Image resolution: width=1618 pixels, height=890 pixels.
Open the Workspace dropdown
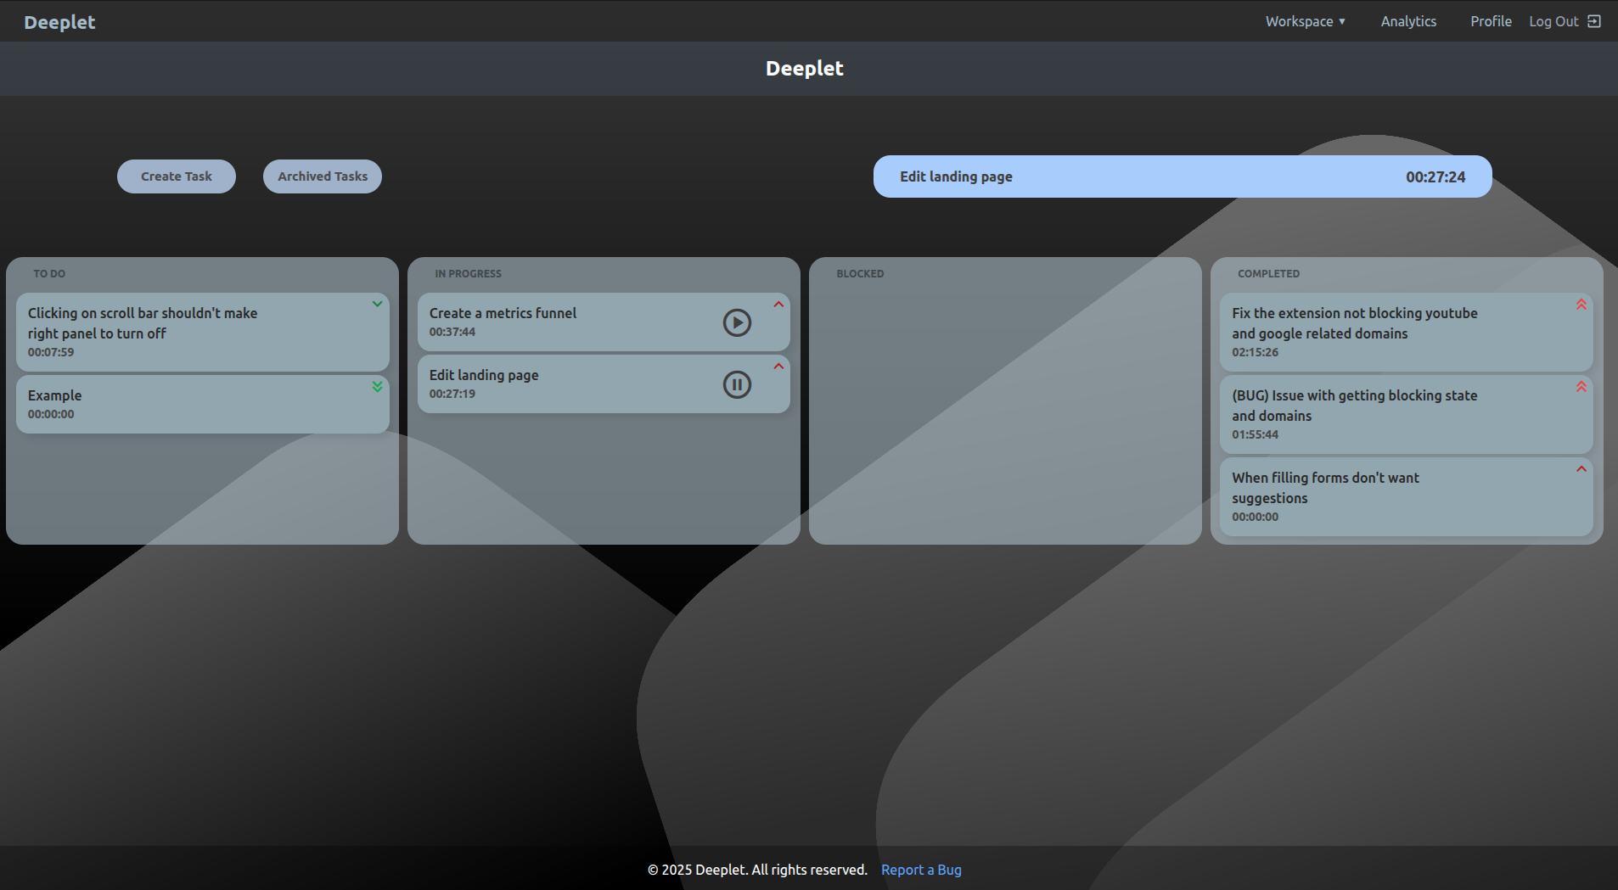[x=1305, y=20]
